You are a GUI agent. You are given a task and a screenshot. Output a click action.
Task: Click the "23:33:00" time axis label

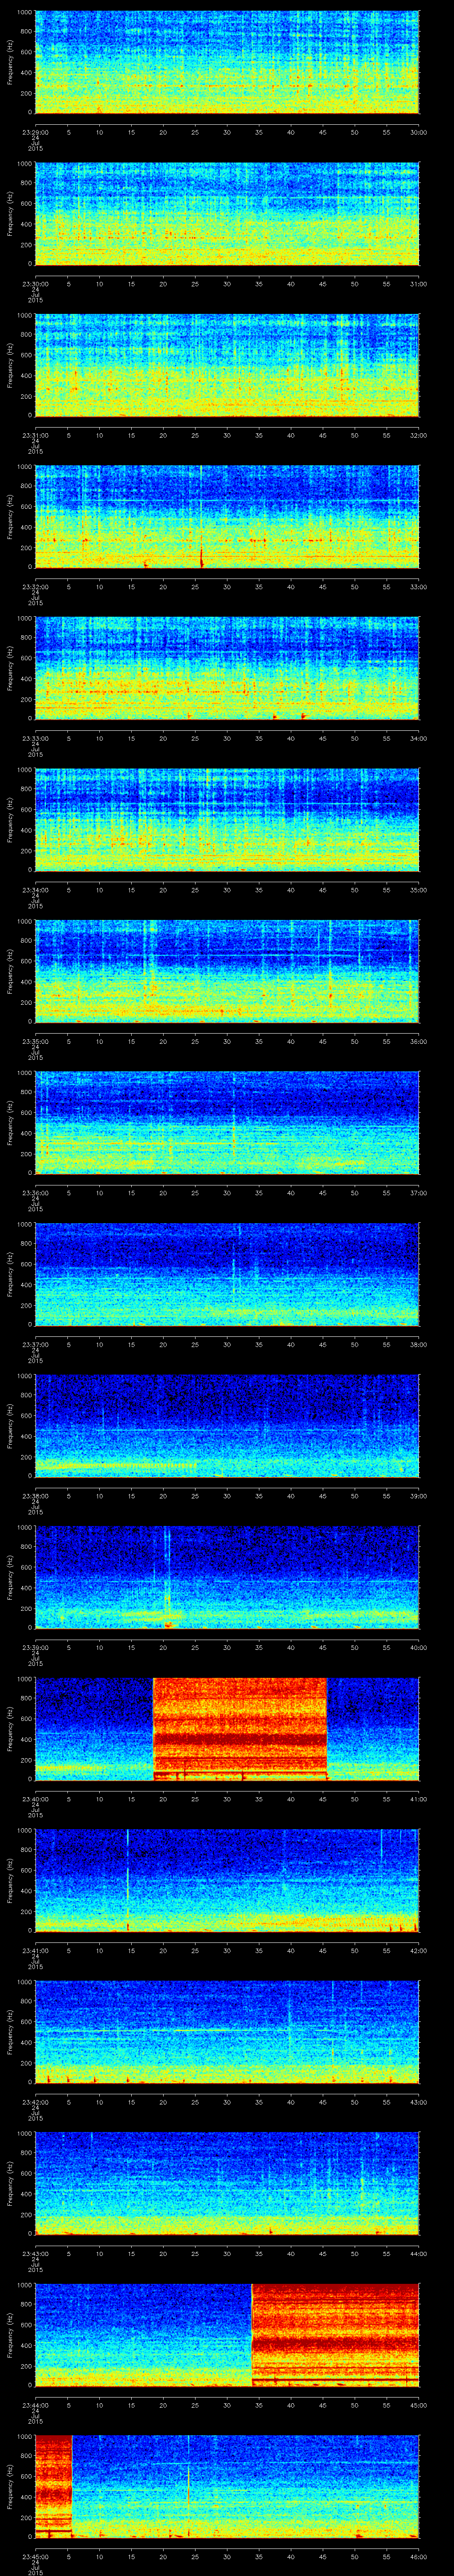pos(35,738)
